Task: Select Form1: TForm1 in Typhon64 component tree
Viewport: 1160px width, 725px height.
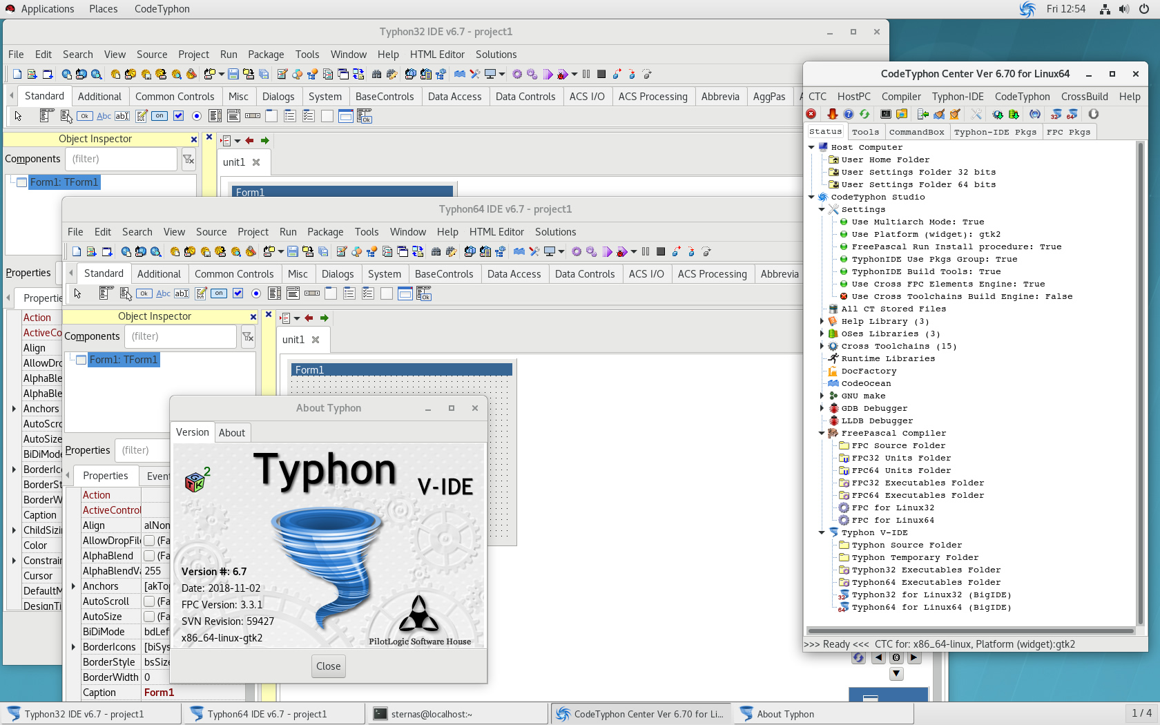Action: [x=123, y=360]
